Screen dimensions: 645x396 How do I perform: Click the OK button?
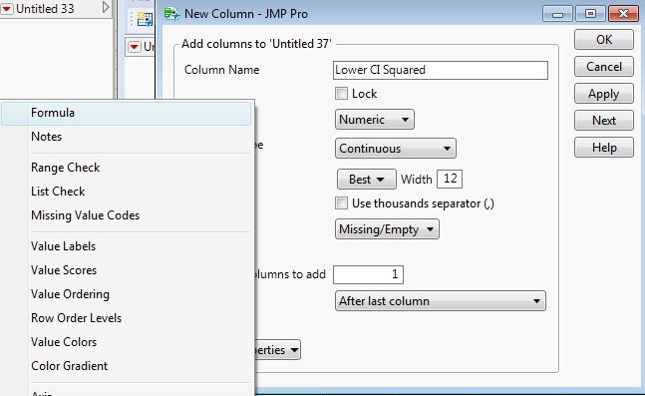[x=604, y=40]
